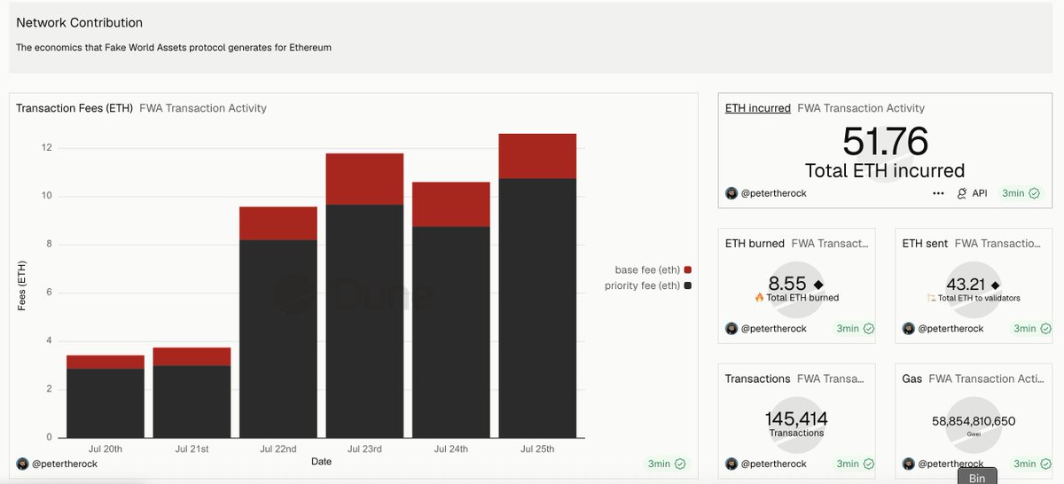
Task: Open the ETH incurred query link
Action: tap(758, 108)
